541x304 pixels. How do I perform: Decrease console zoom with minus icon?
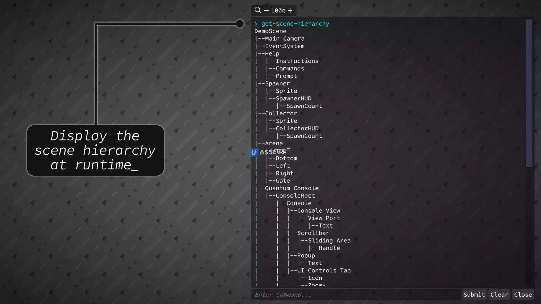tap(266, 11)
